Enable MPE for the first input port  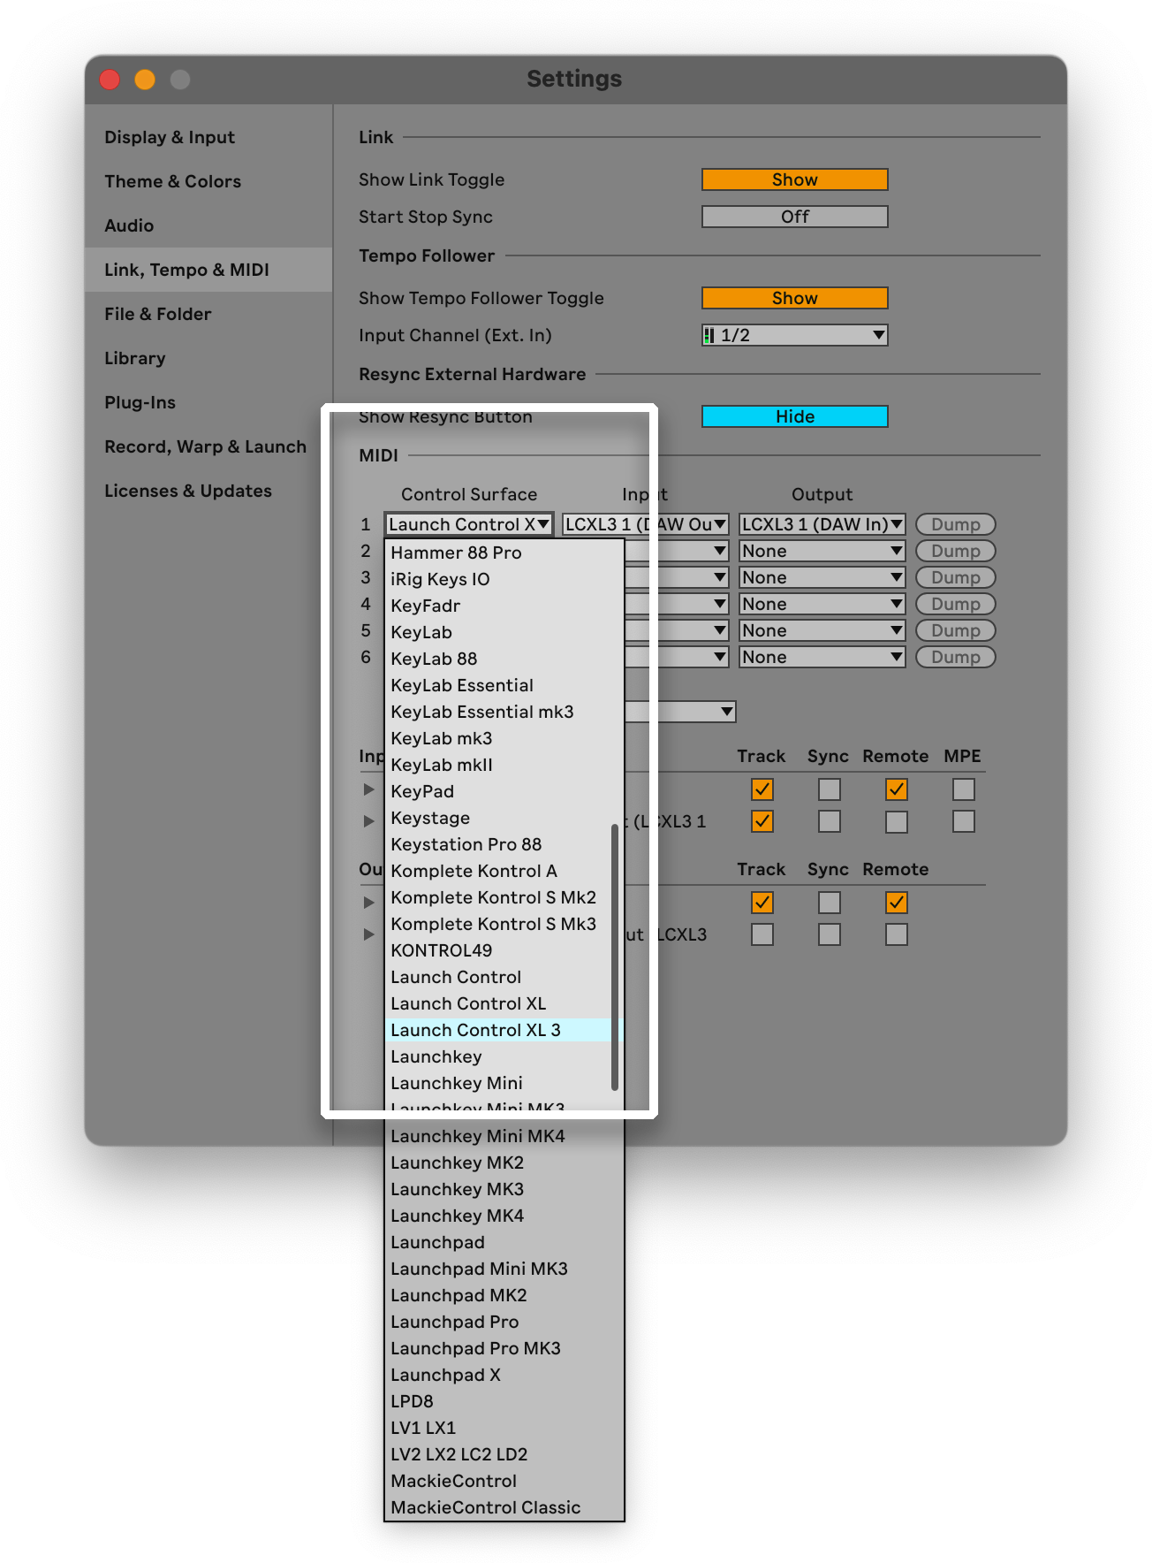tap(964, 789)
